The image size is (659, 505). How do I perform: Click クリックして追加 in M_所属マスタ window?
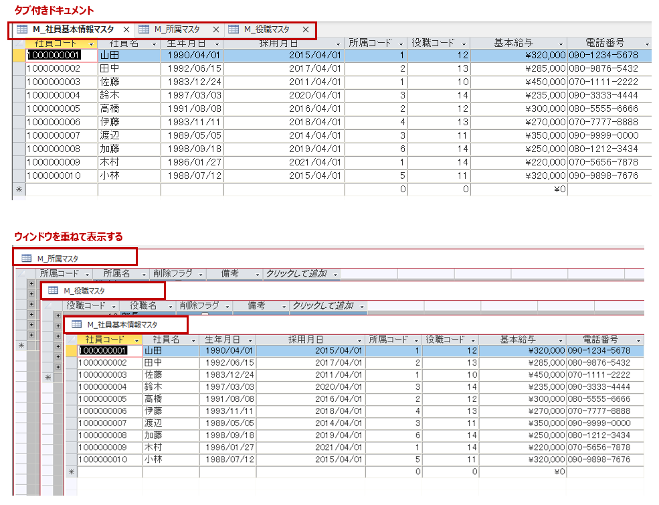pyautogui.click(x=296, y=274)
